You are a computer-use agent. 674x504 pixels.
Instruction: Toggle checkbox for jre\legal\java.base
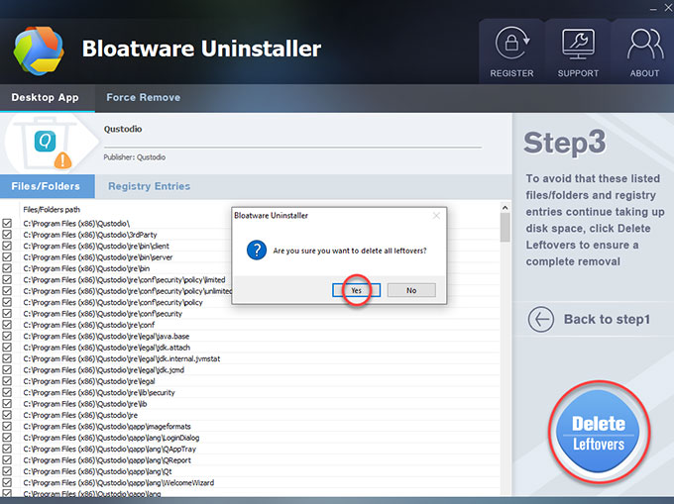[7, 336]
